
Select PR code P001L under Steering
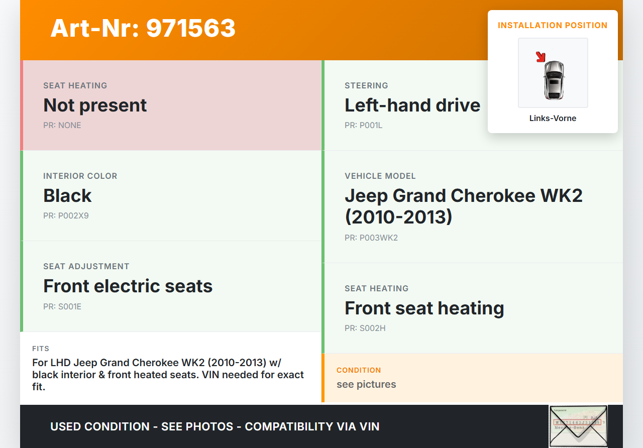tap(363, 126)
